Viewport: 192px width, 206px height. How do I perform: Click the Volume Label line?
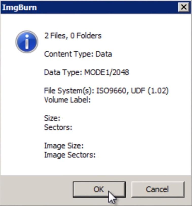pyautogui.click(x=67, y=100)
